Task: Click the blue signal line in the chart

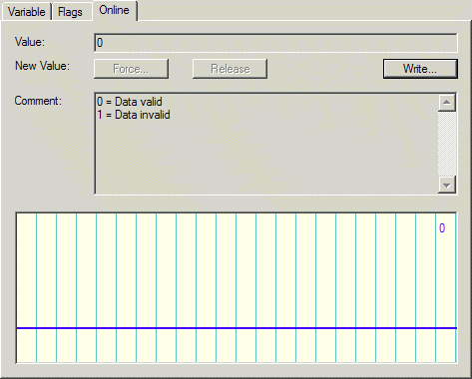Action: click(x=236, y=328)
